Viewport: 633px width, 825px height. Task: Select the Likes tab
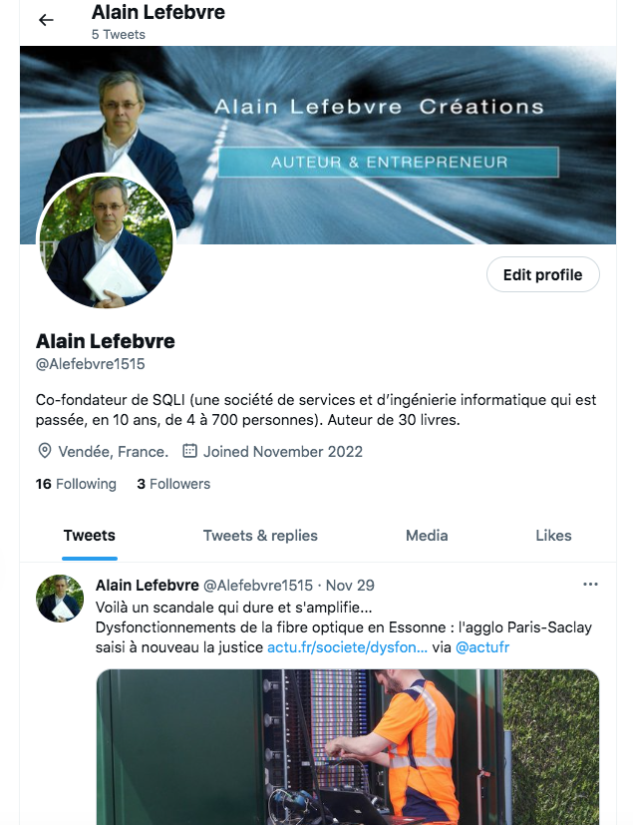tap(553, 536)
